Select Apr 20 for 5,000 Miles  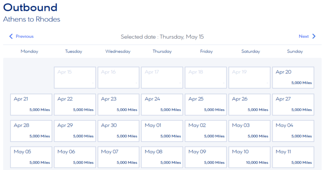pyautogui.click(x=293, y=78)
